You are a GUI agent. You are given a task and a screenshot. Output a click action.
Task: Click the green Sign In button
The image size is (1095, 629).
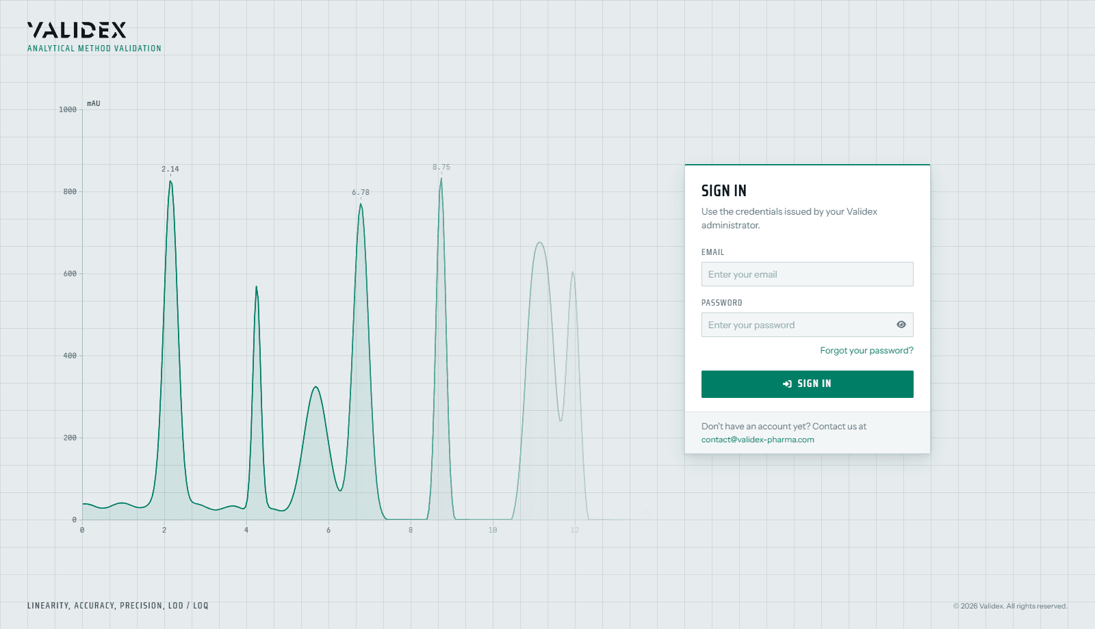(x=807, y=384)
